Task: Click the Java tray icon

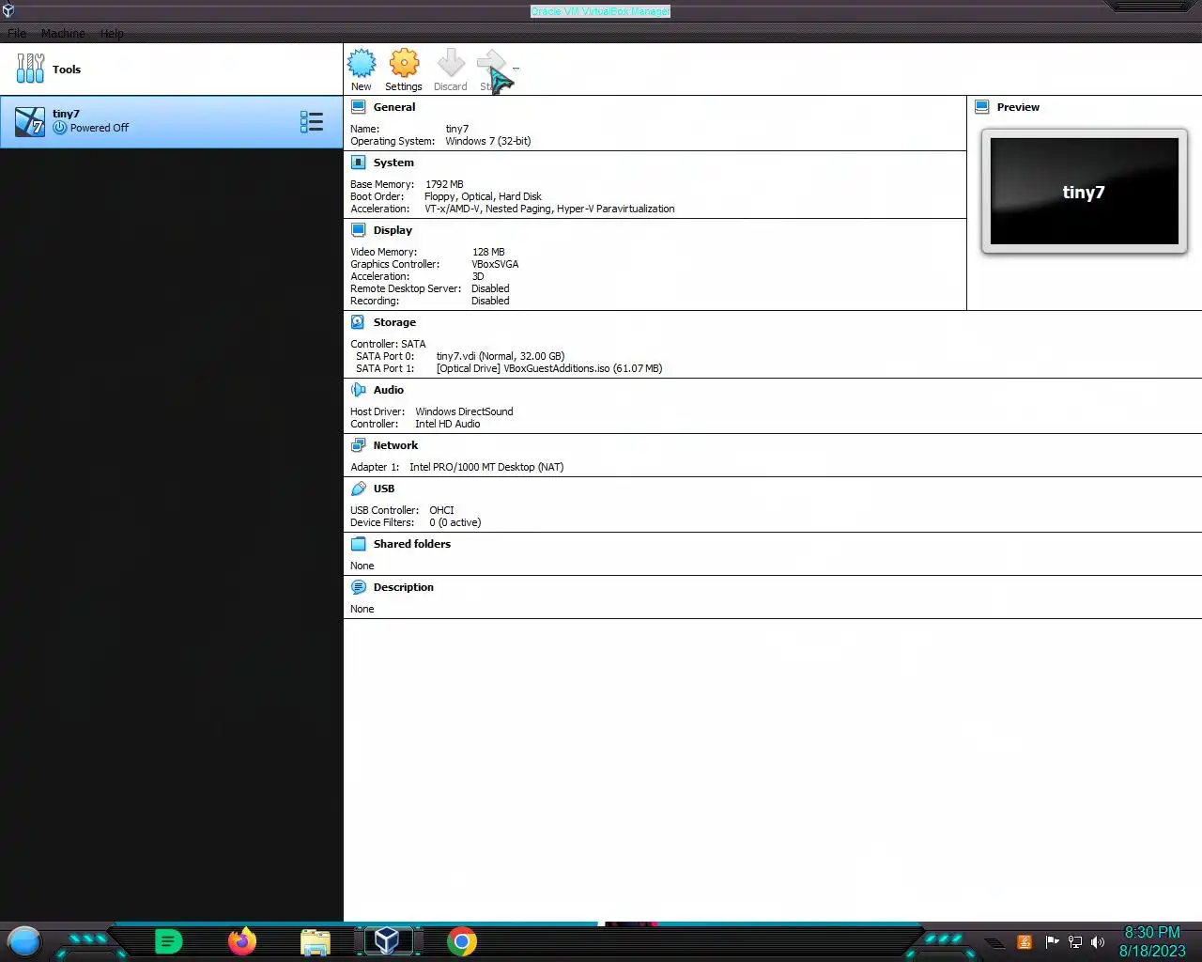Action: click(1025, 941)
